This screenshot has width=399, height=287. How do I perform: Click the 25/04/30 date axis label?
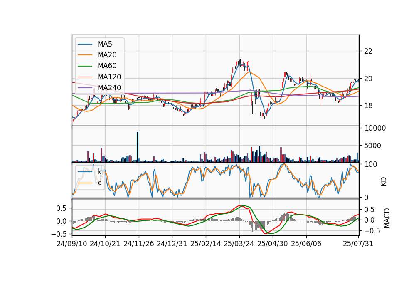[273, 244]
